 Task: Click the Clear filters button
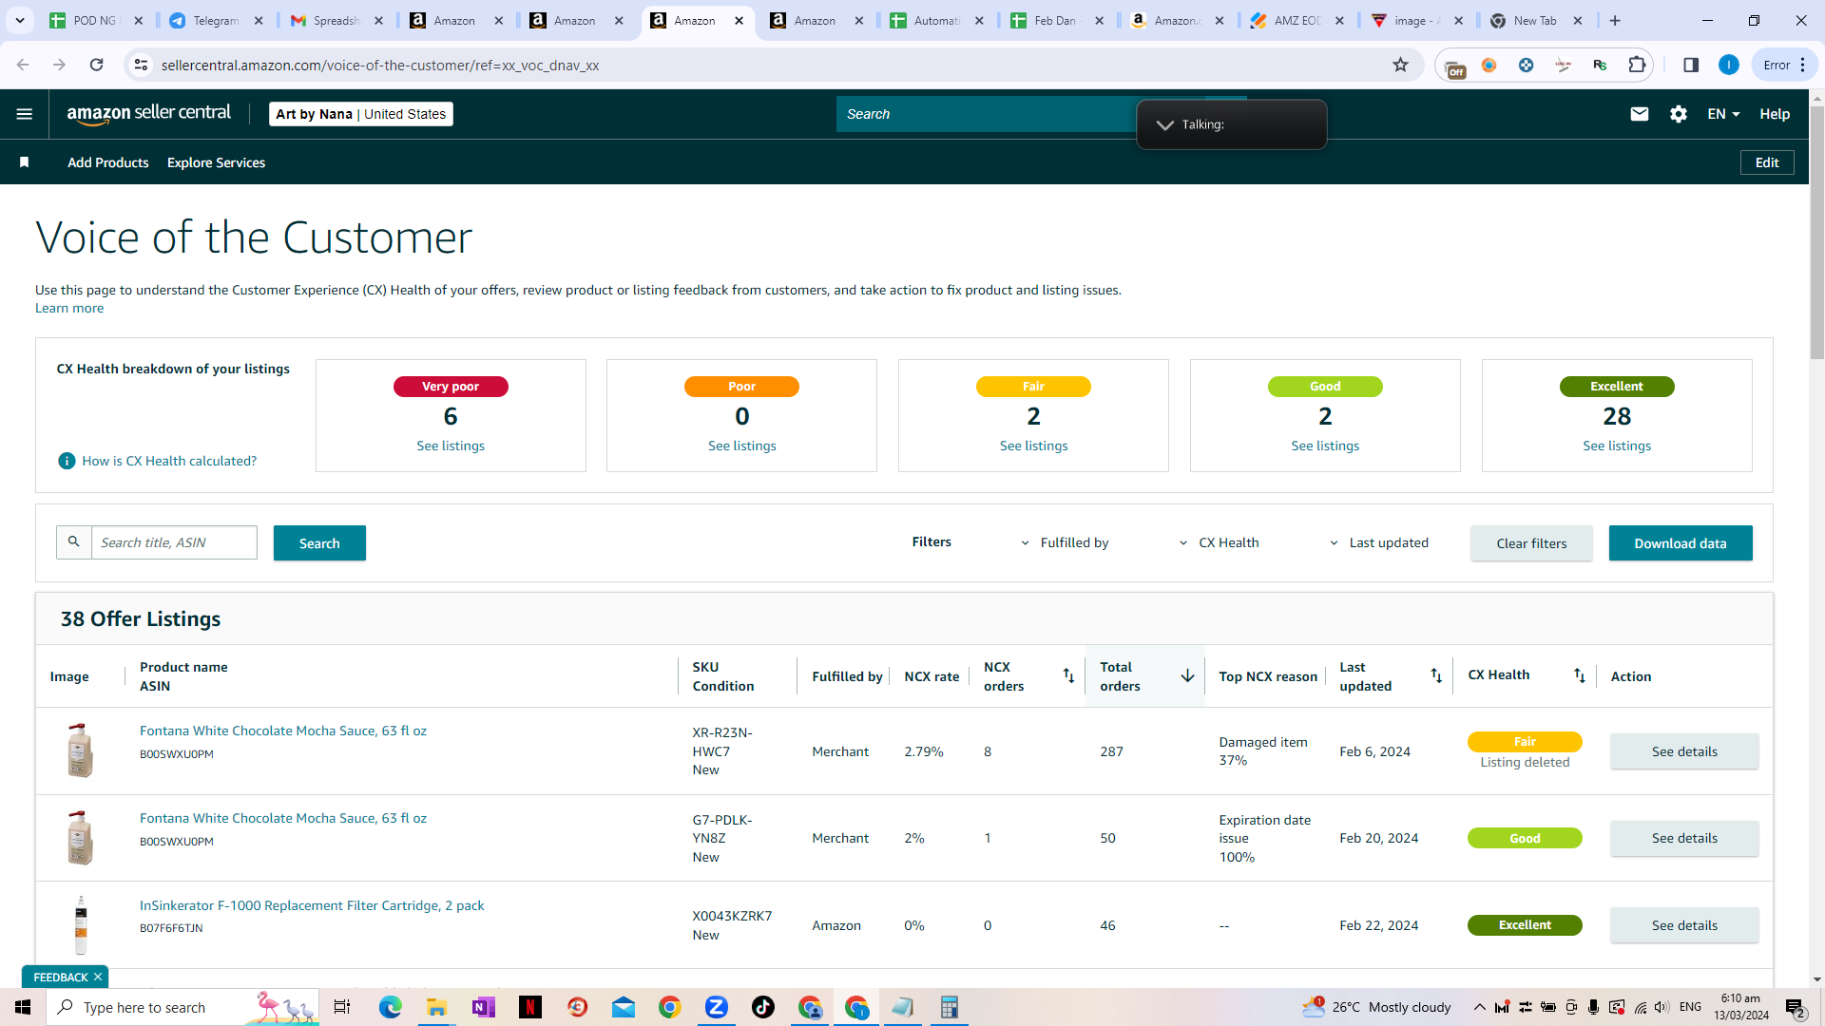[1531, 543]
